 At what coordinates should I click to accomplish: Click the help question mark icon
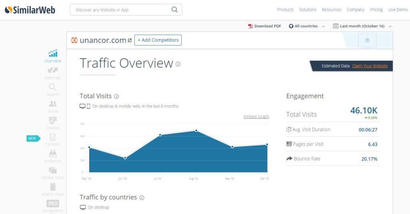tap(367, 40)
